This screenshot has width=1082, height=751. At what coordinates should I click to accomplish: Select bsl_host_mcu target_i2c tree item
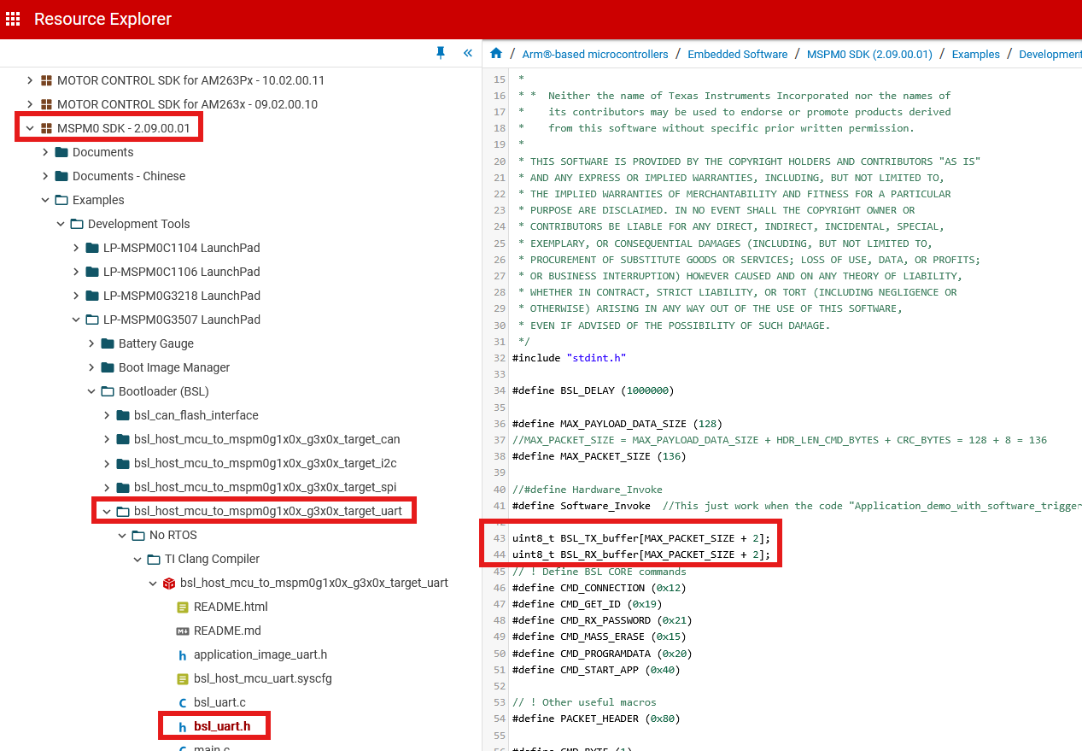pyautogui.click(x=266, y=463)
